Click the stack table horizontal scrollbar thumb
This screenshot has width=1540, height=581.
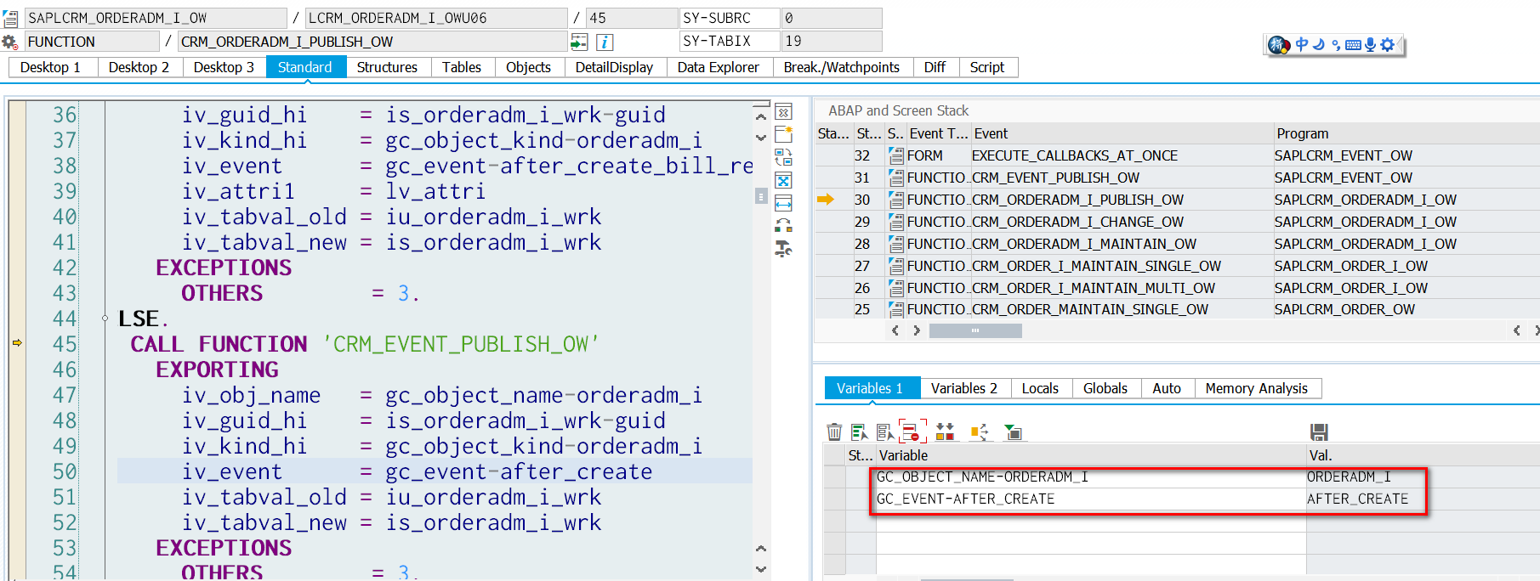point(975,330)
